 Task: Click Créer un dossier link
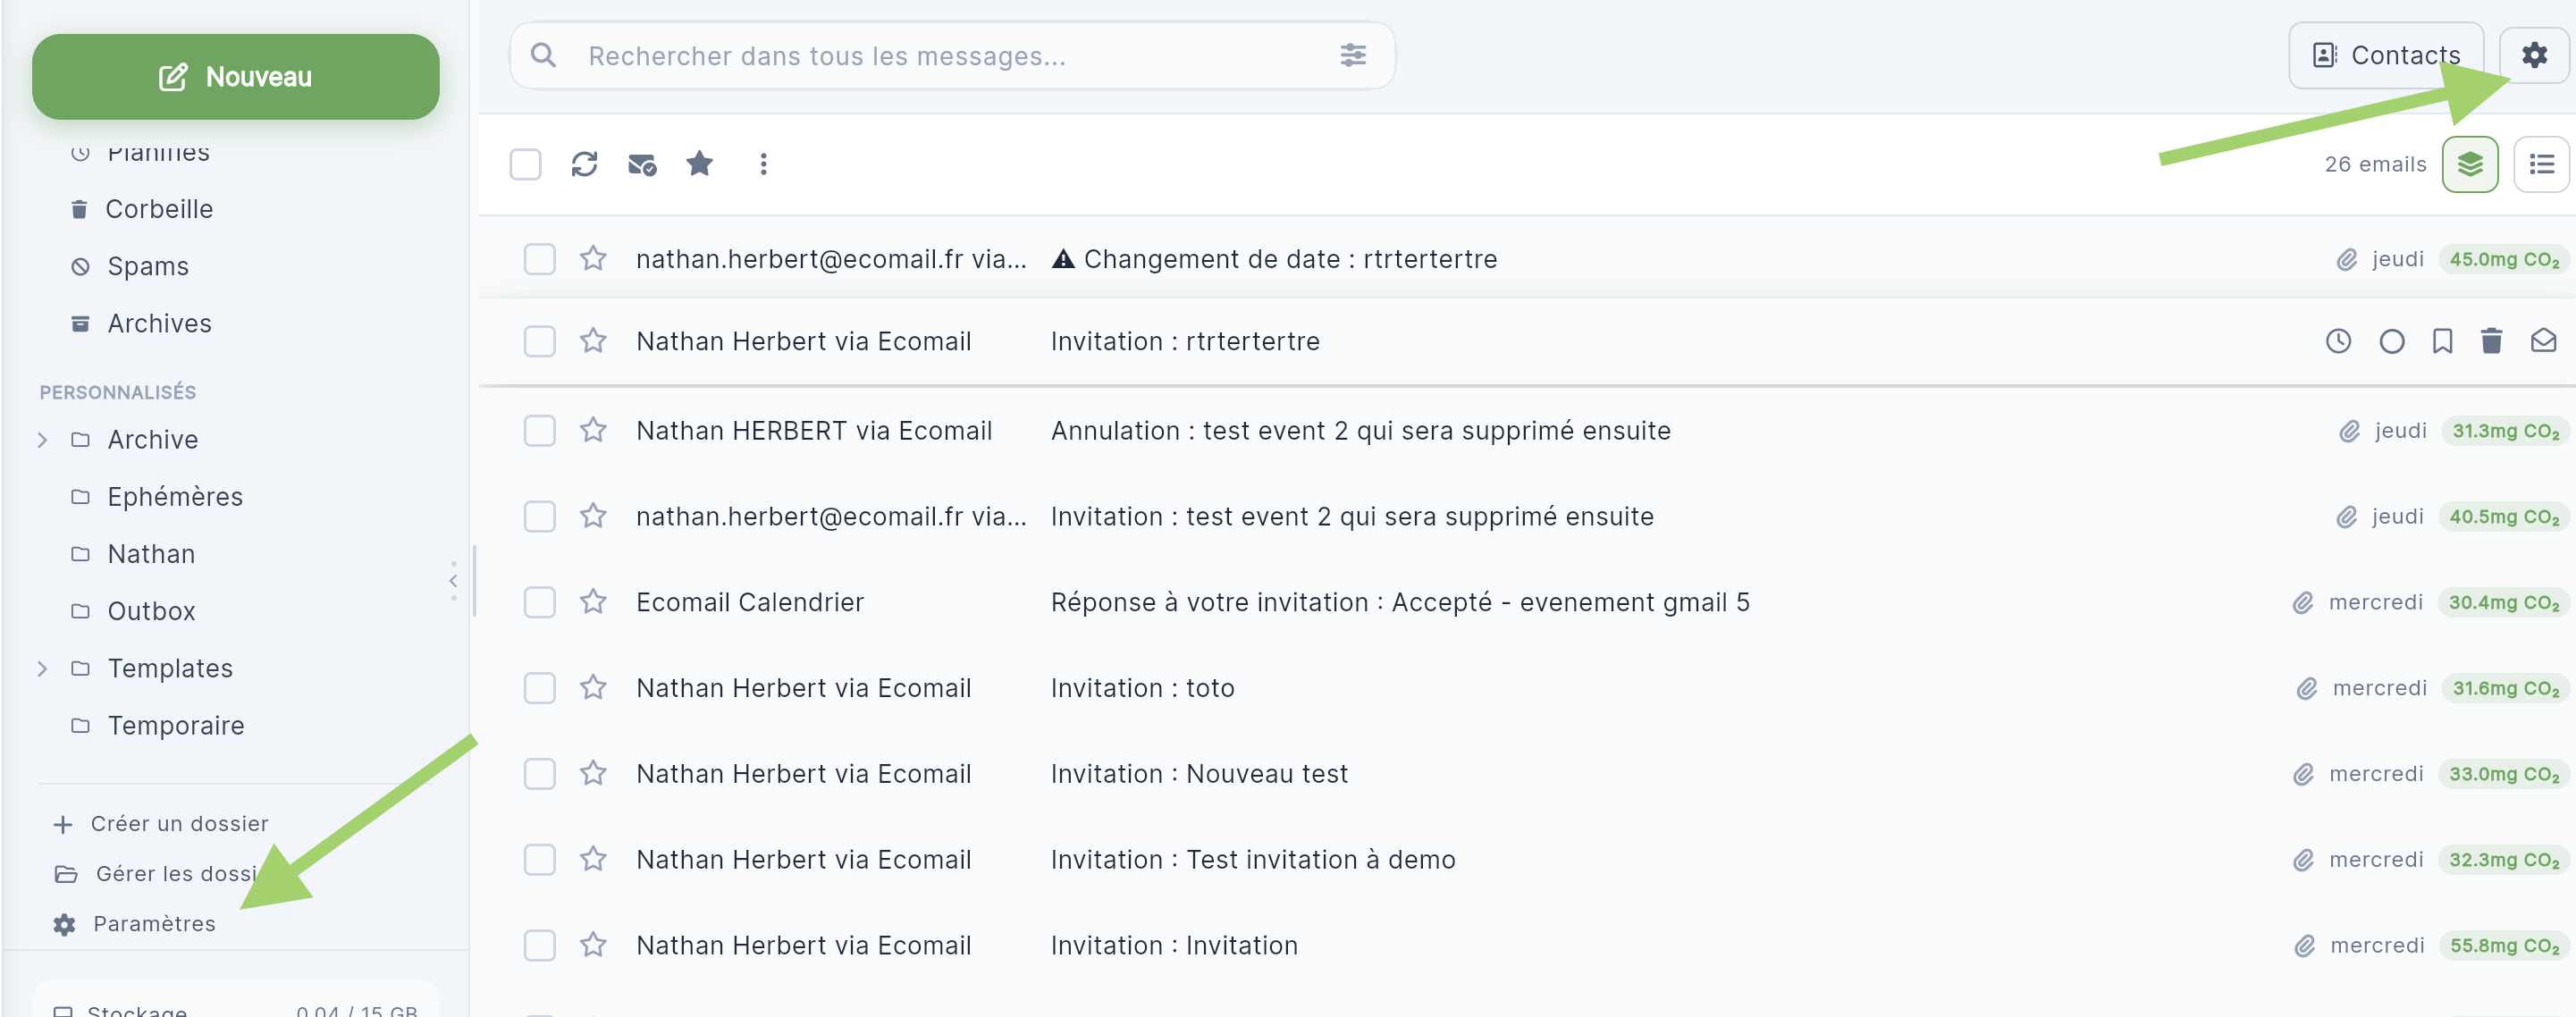[179, 824]
